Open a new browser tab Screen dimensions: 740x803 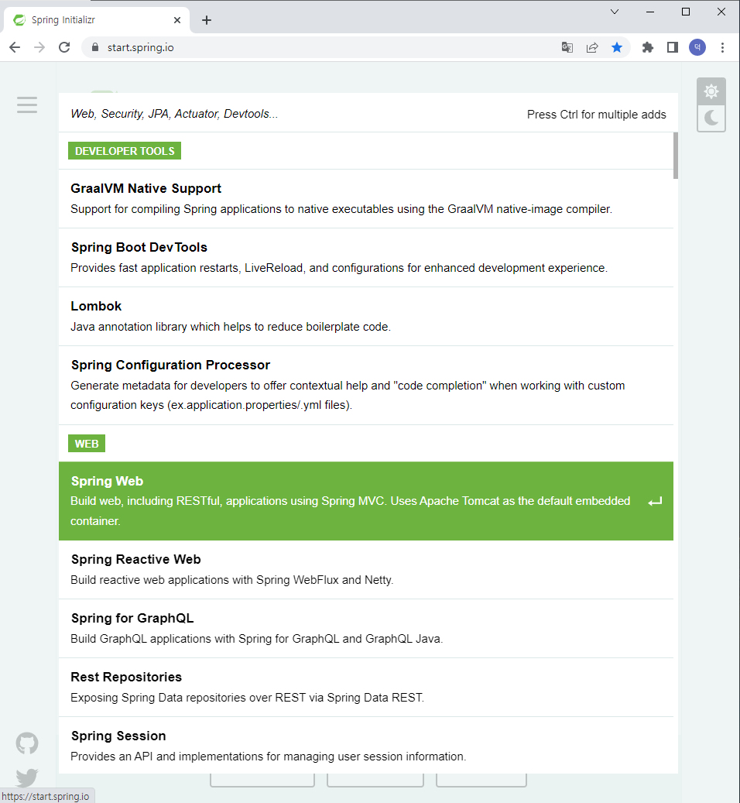click(x=207, y=20)
